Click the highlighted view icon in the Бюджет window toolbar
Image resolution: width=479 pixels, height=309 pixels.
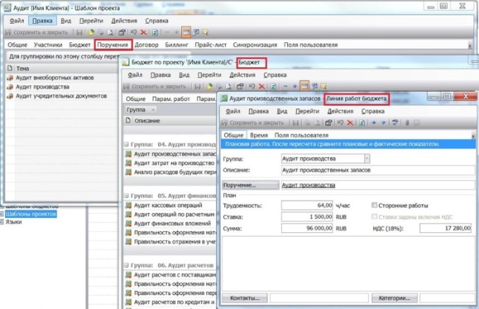click(x=304, y=86)
